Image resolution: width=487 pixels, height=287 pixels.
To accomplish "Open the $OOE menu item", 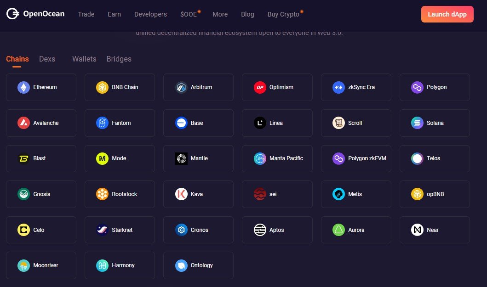I will coord(189,14).
